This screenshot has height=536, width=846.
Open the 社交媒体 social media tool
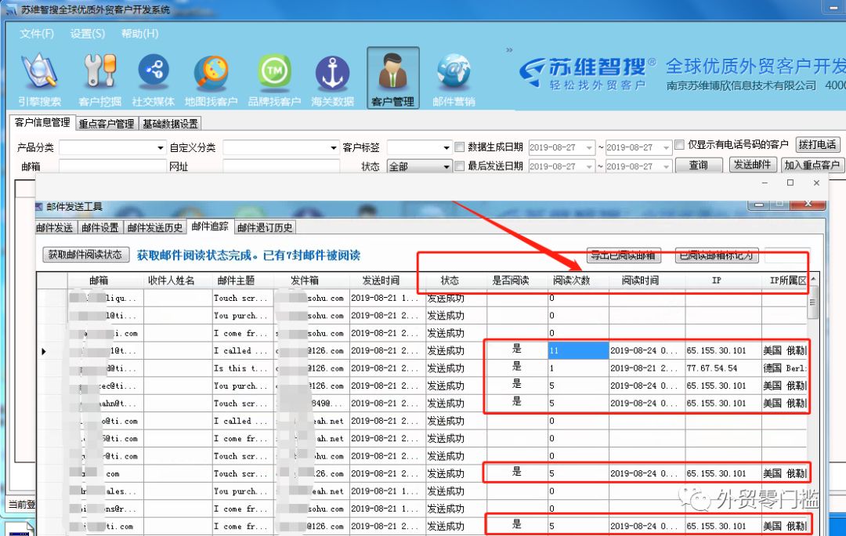coord(154,79)
